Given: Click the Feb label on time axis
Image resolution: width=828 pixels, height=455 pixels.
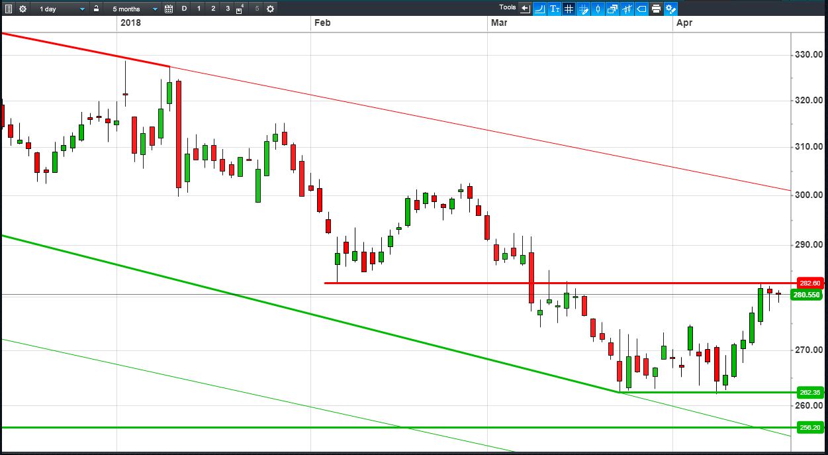Looking at the screenshot, I should click(x=322, y=23).
